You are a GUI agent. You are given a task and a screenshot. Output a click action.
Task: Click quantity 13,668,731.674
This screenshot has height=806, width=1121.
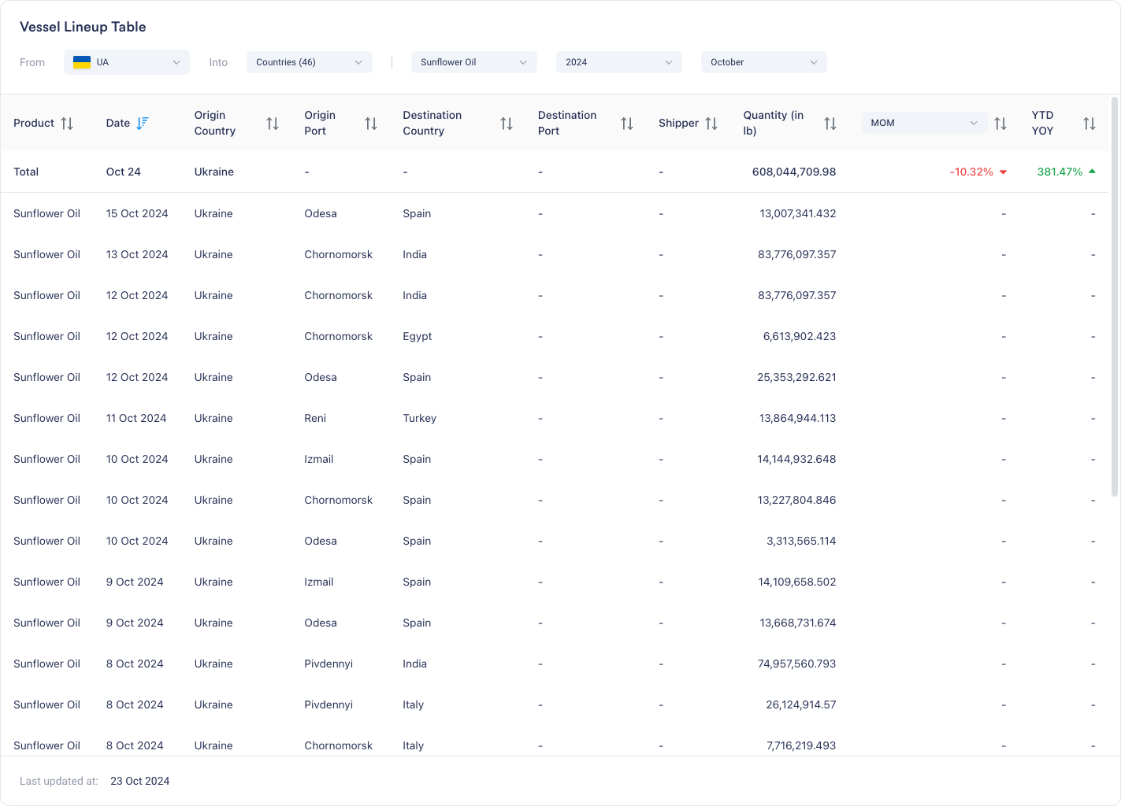798,623
